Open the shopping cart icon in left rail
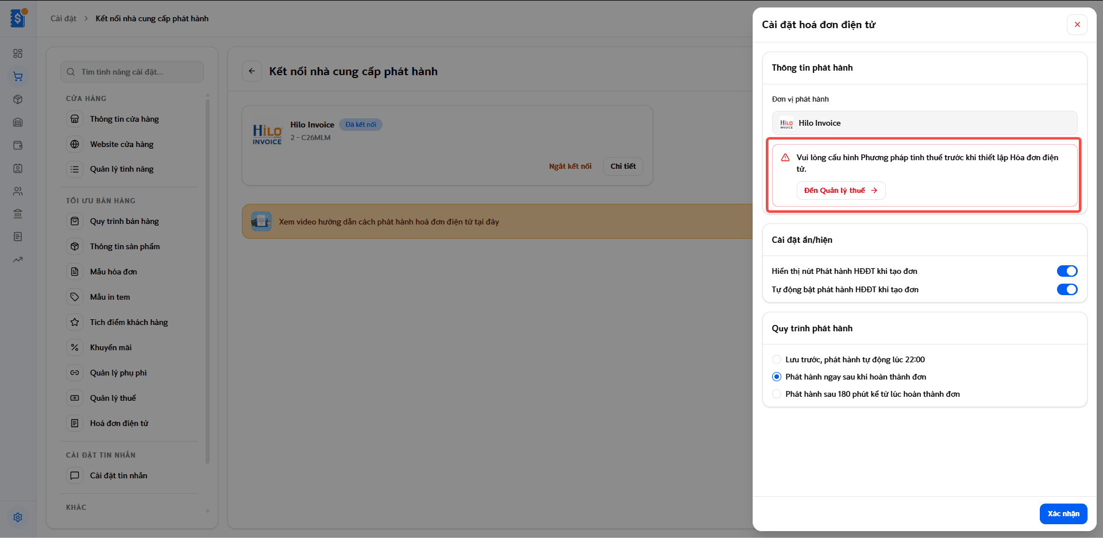 pyautogui.click(x=18, y=76)
